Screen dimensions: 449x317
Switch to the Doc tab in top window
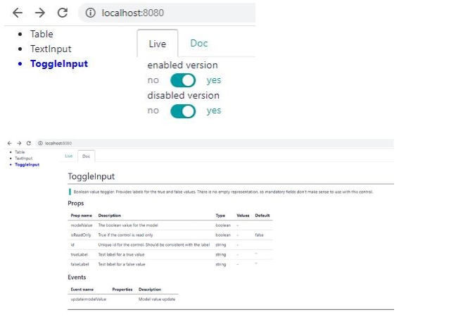[198, 43]
